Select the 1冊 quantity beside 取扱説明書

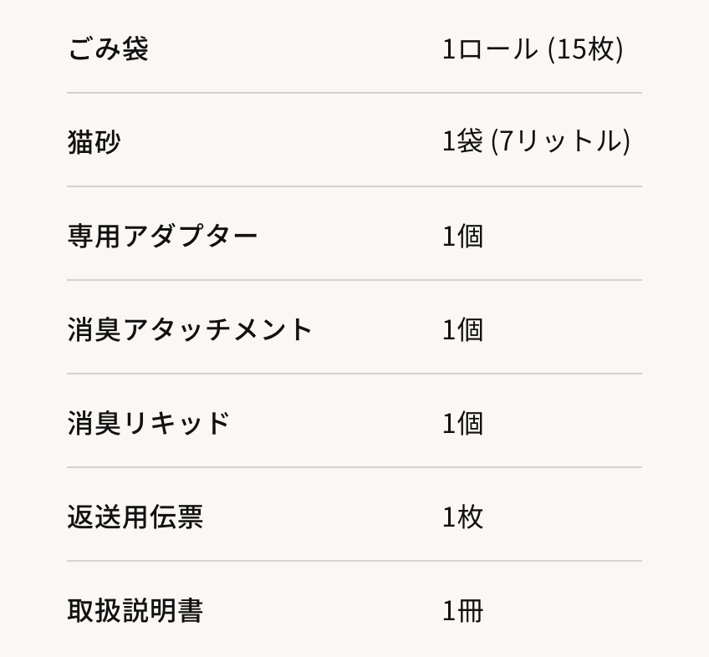tap(462, 611)
